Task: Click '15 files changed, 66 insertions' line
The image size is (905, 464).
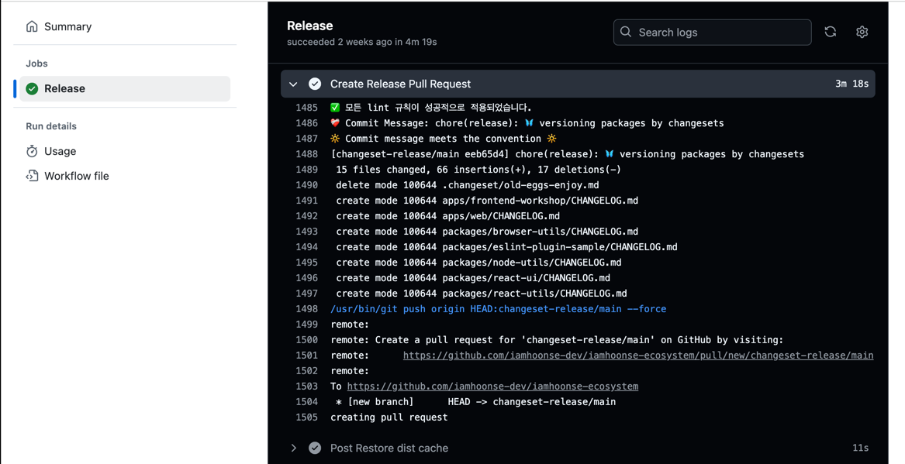Action: click(x=478, y=170)
